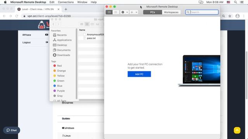248x139 pixels.
Task: Close the VPN.SN browser tab
Action: pyautogui.click(x=59, y=9)
